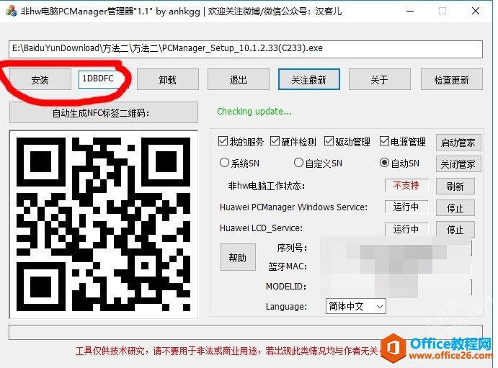The height and width of the screenshot is (368, 498).
Task: Click the installer path text field
Action: pyautogui.click(x=246, y=49)
